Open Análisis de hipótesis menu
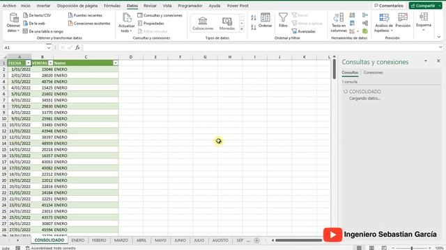This screenshot has height=250, width=446. 383,23
